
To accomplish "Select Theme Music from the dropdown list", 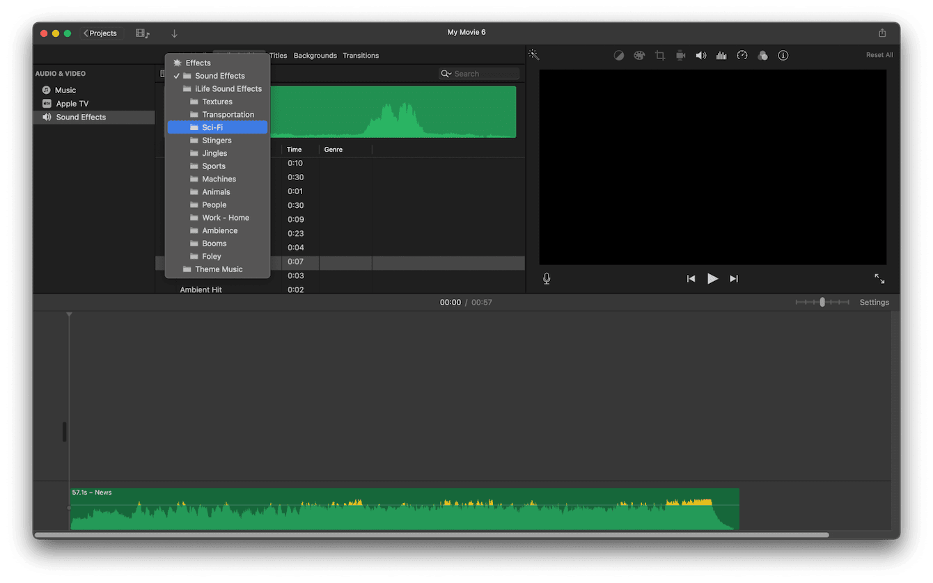I will click(x=219, y=269).
